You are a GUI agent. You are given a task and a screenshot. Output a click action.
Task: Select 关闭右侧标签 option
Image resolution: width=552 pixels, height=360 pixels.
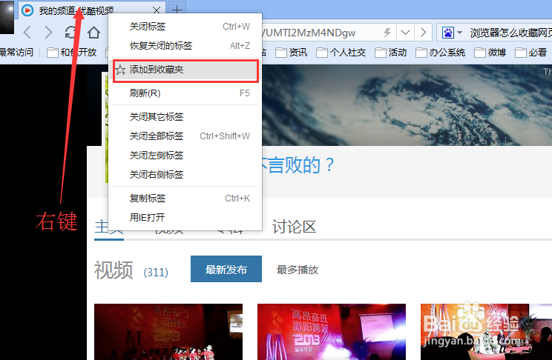[x=185, y=175]
